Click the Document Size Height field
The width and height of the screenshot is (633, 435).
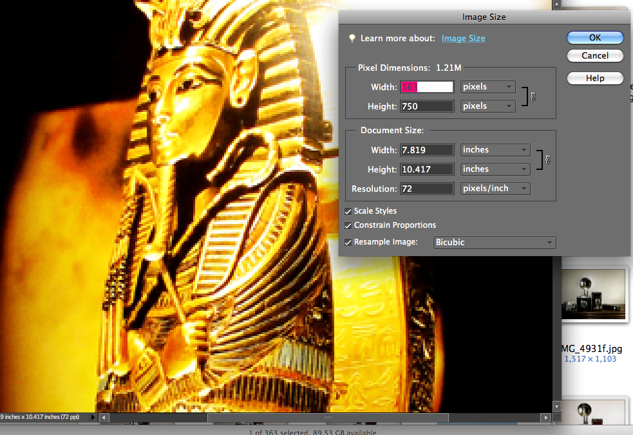427,169
